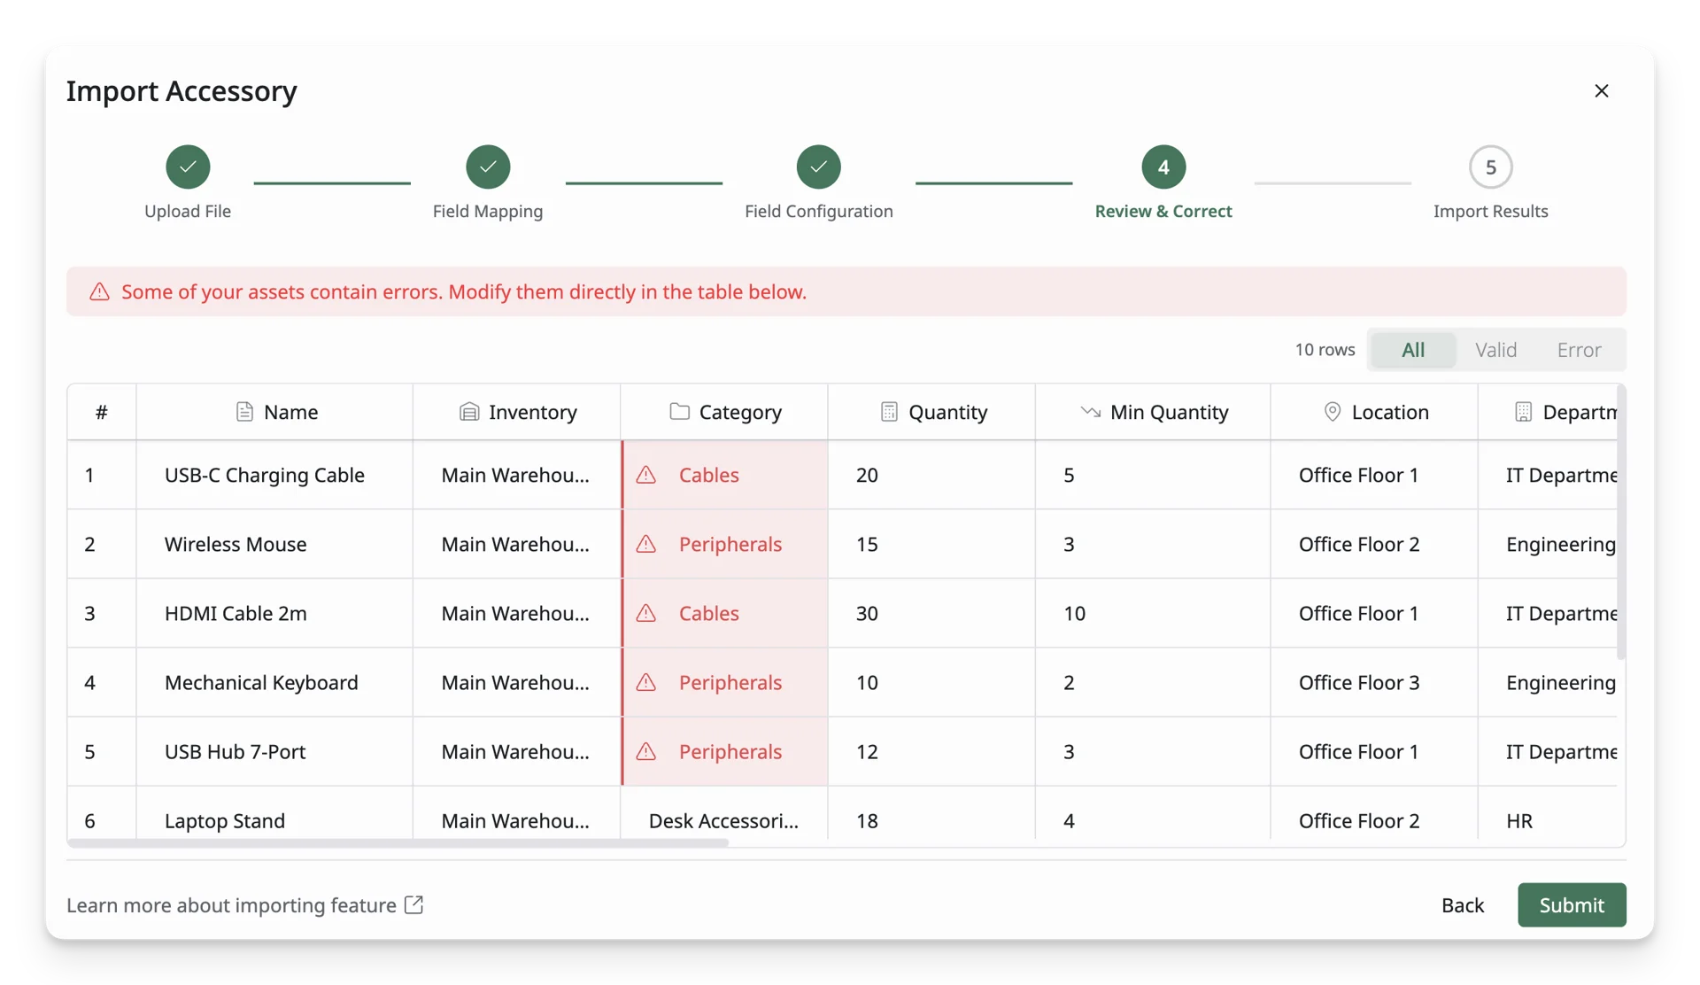Edit Peripherals category for USB Hub 7-Port

(725, 751)
